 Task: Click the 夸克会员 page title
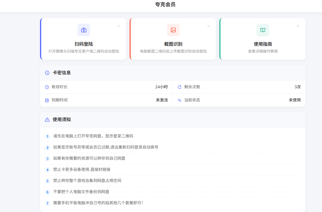(x=165, y=5)
